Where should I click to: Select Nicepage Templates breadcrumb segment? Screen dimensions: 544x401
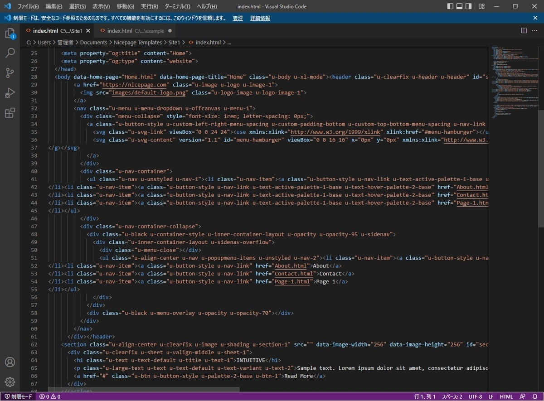138,42
